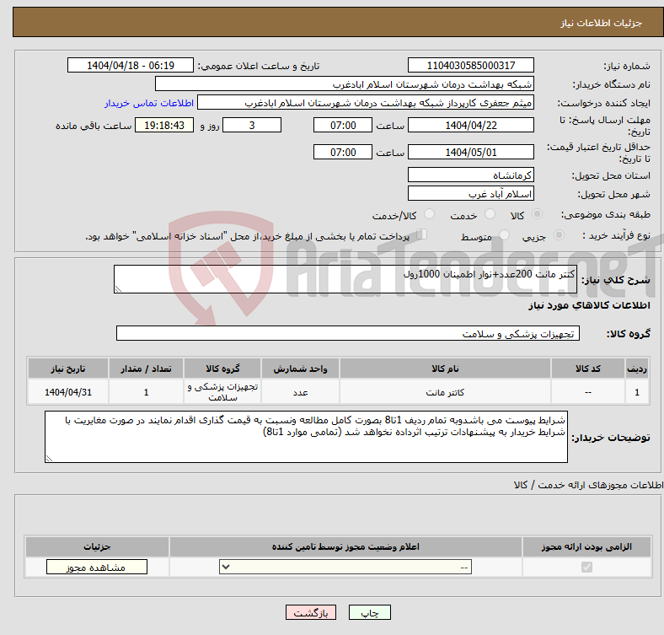Open the license status dropdown
The width and height of the screenshot is (664, 635).
(x=345, y=568)
